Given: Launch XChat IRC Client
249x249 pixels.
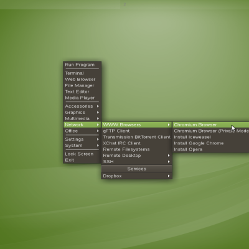Looking at the screenshot, I should [x=137, y=143].
